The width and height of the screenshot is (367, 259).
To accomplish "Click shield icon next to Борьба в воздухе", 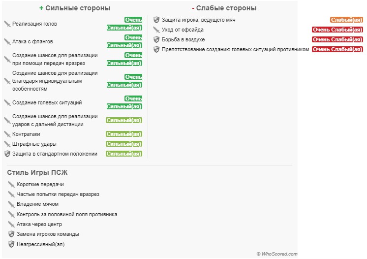I will (x=156, y=39).
